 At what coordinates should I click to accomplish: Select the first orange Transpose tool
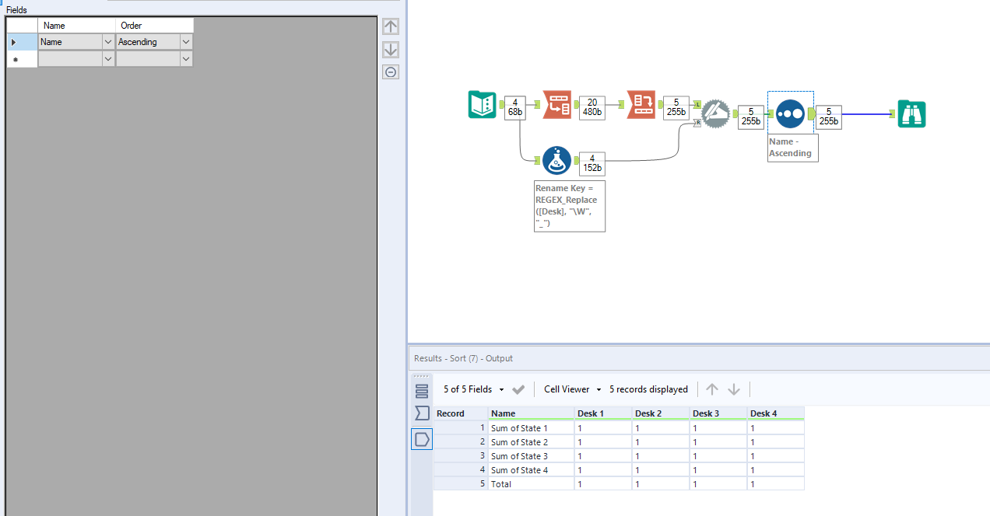coord(556,104)
